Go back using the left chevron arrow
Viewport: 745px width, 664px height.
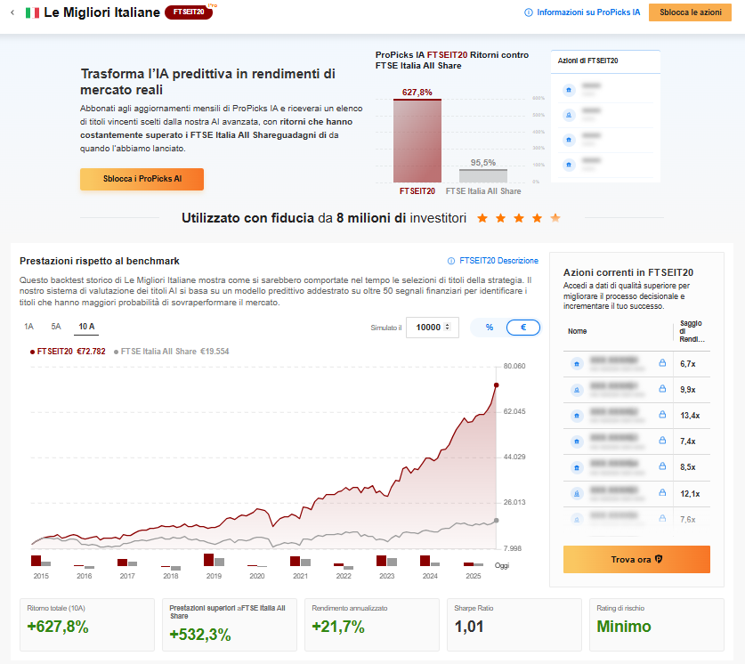(x=12, y=12)
